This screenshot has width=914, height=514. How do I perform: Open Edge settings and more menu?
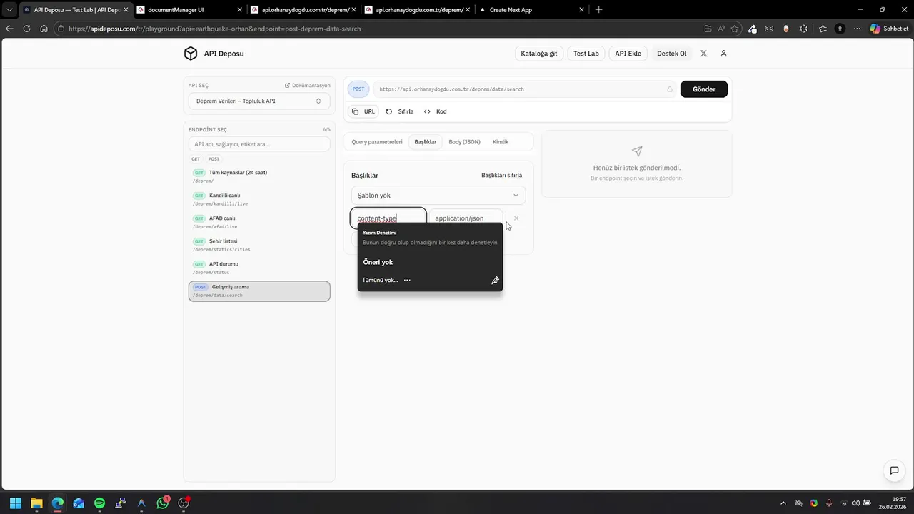click(857, 29)
